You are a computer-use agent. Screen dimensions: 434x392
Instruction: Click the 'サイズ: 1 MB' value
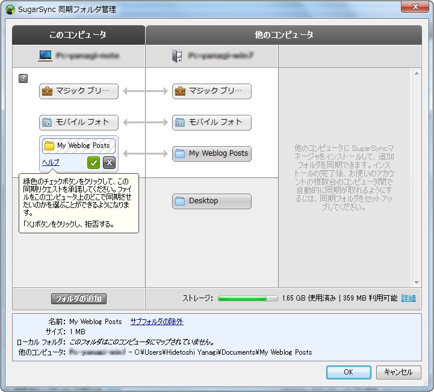77,331
